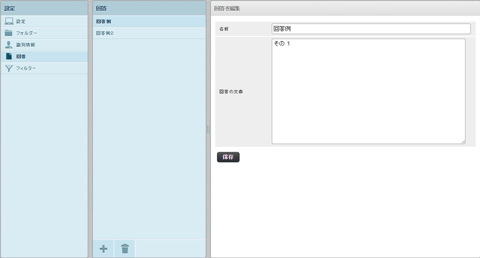Click the funnel icon beside フィルター

click(9, 68)
